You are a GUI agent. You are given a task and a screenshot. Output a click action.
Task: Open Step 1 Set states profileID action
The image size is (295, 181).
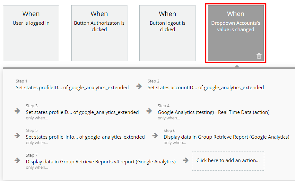coord(72,88)
